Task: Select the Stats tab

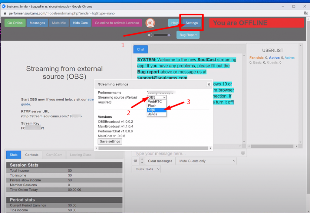Action: click(x=14, y=155)
